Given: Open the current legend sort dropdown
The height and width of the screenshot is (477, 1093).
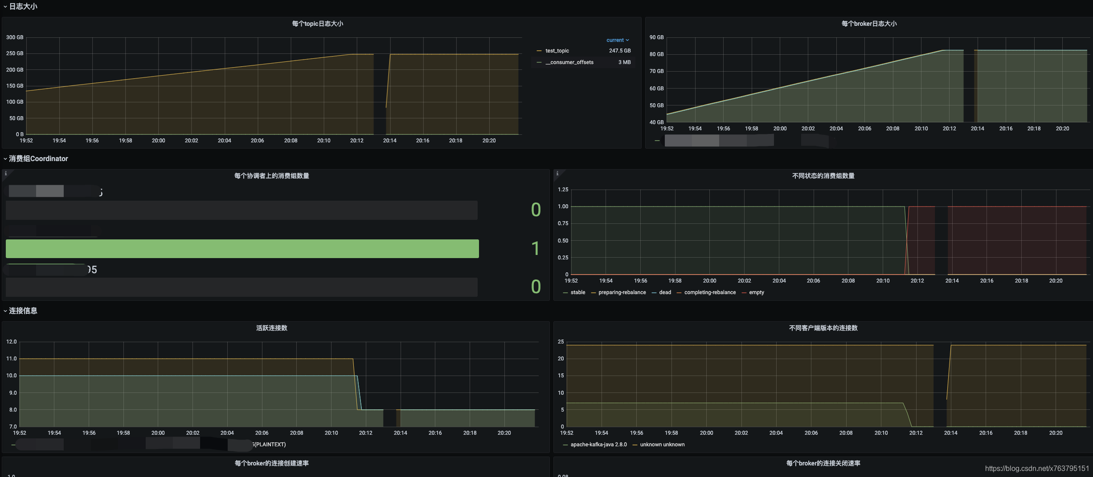Looking at the screenshot, I should point(618,40).
